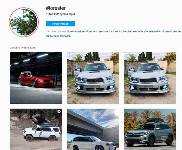Click the video camera icon on white SUV post
Viewport: 182px width, 150px height.
click(59, 111)
